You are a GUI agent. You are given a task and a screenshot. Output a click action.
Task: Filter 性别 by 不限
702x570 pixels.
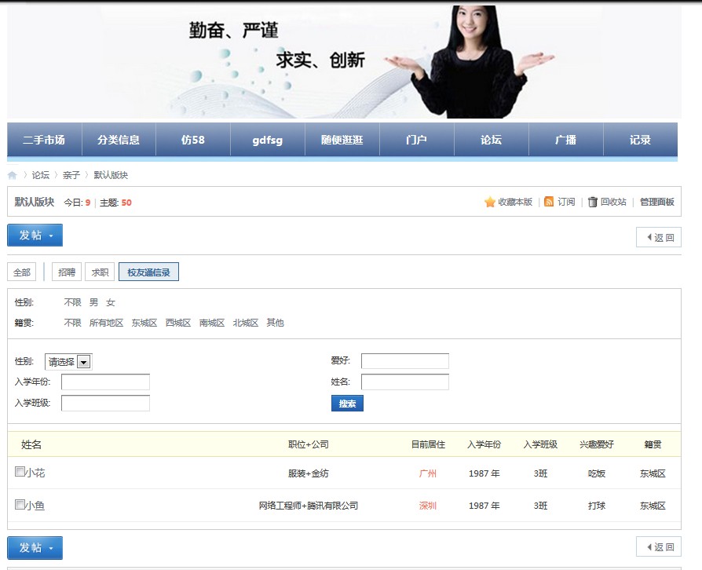click(72, 303)
